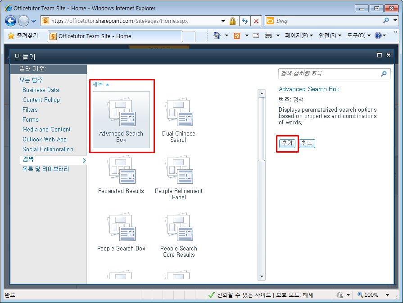Open a new blank browser tab
The width and height of the screenshot is (403, 303).
click(189, 36)
